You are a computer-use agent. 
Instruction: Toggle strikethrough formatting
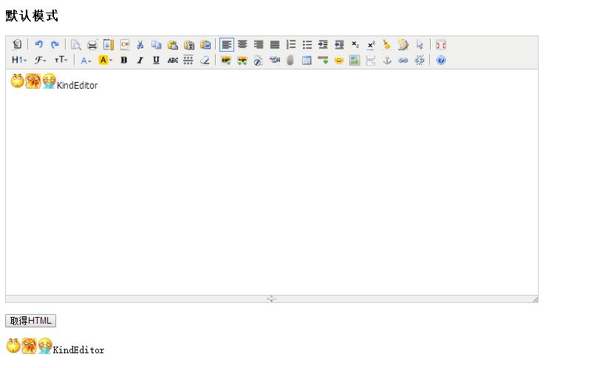173,60
